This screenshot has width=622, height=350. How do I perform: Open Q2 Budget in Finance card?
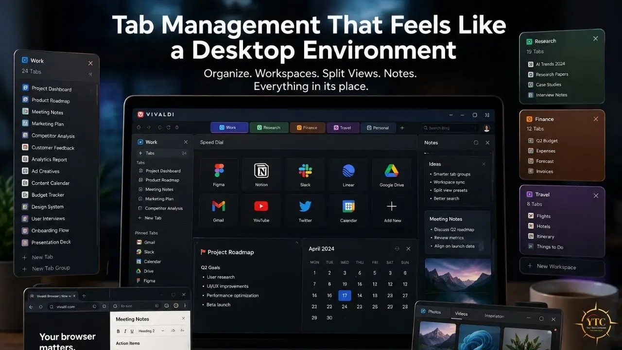coord(543,140)
